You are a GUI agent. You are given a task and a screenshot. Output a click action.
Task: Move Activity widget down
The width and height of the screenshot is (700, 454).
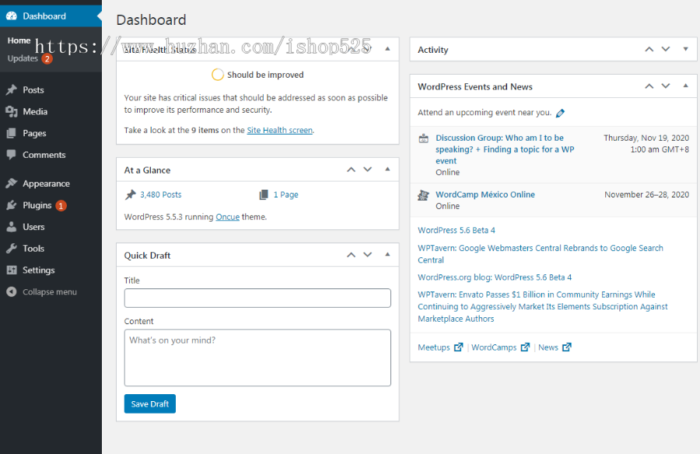point(666,49)
